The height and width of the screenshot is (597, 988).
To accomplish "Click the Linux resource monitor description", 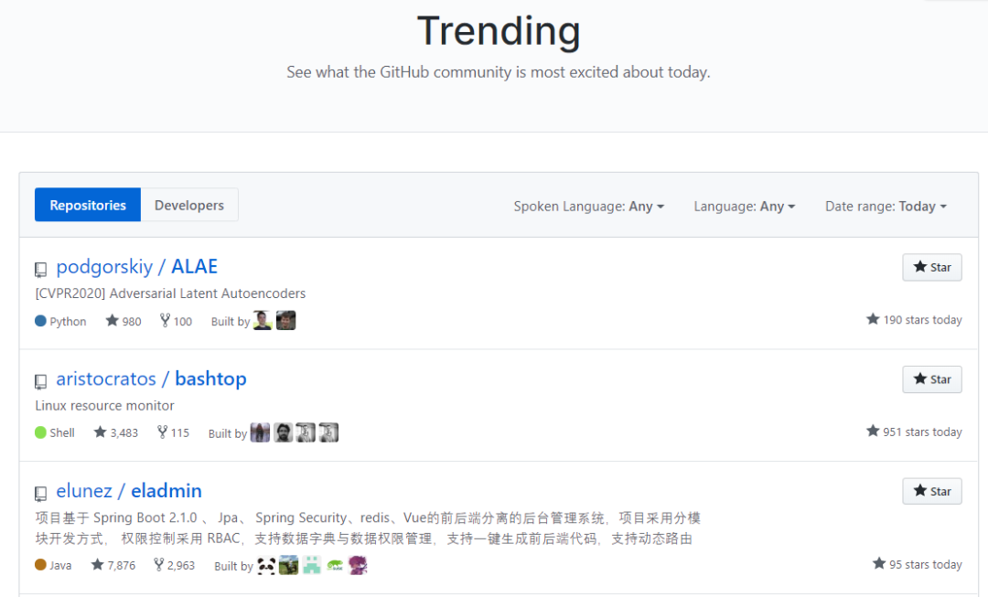I will [x=104, y=406].
